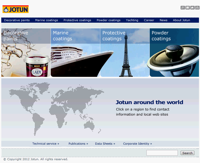
Task: Open Career menu item
Action: [149, 20]
